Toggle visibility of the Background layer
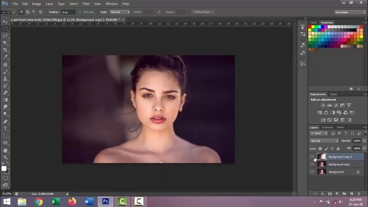 [x=312, y=172]
